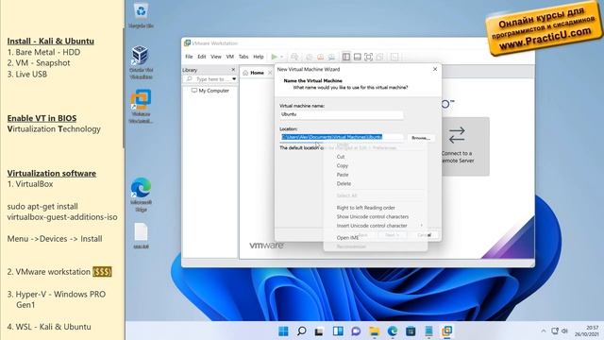Click the console view toolbar icon
604x340 pixels.
394,57
